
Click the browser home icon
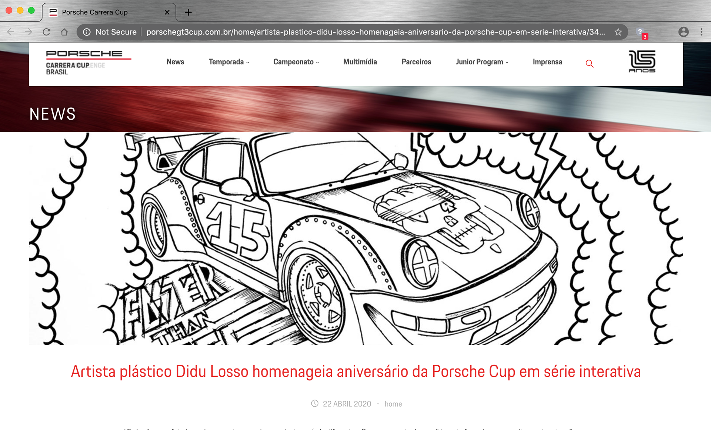[65, 32]
